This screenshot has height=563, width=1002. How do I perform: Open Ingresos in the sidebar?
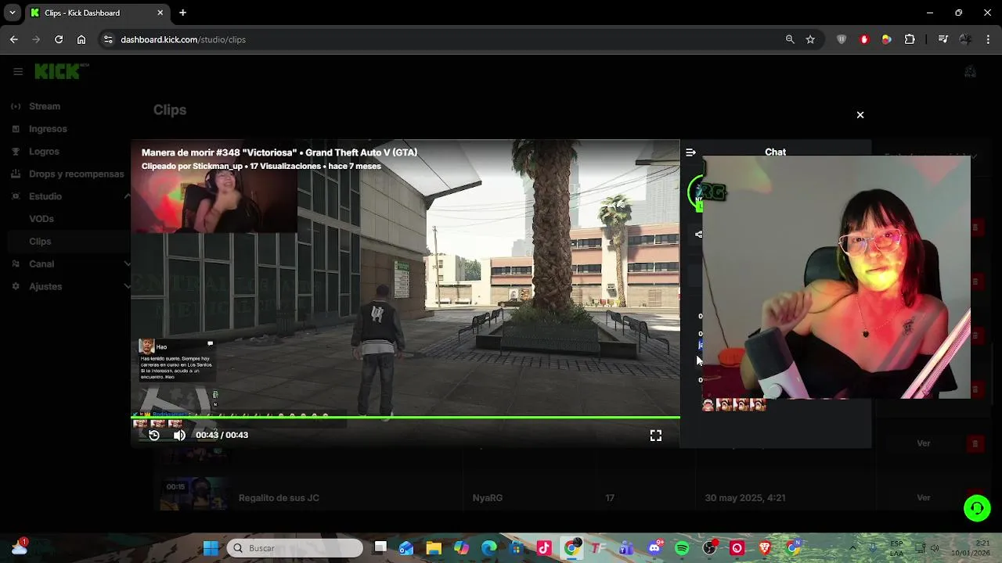(x=48, y=129)
